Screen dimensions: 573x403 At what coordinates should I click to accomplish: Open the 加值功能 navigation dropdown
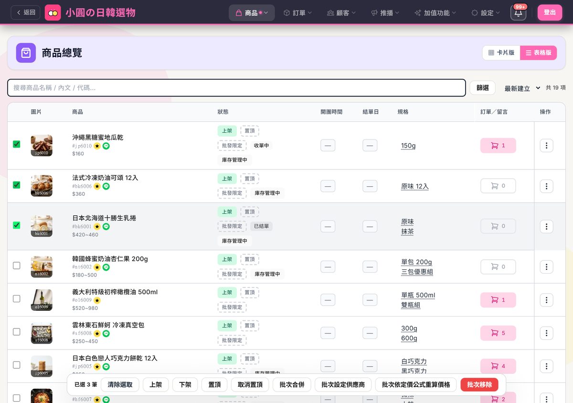[435, 13]
